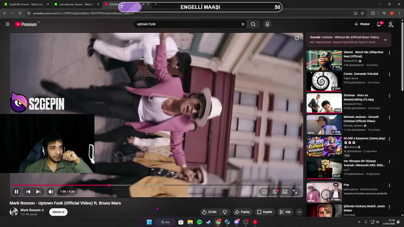Screen dimensions: 404x227
Task: Expand the mix playlist chevron
Action: (x=385, y=40)
